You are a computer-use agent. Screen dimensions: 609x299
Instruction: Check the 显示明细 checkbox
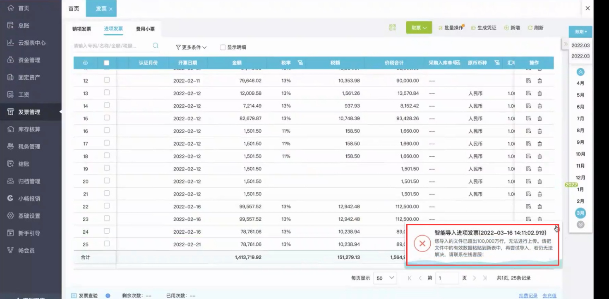point(223,47)
